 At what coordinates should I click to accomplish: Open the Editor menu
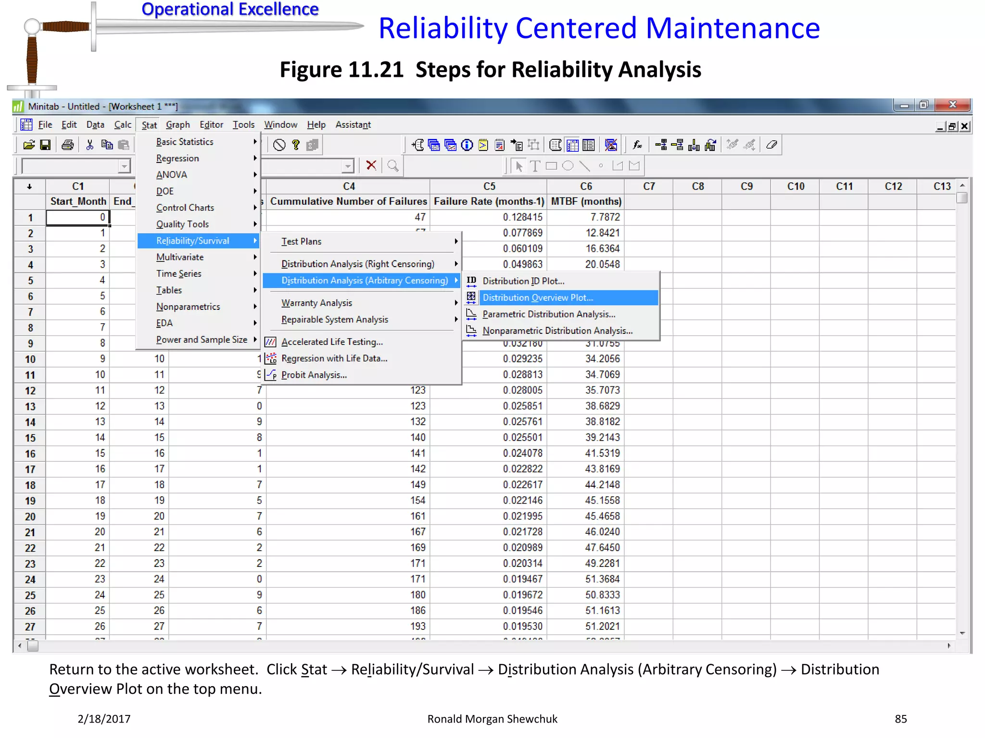click(211, 125)
